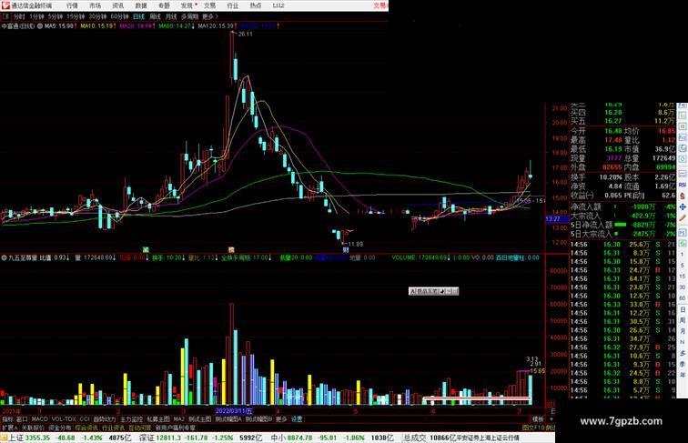Click the round icon beside 九五至尊量

pyautogui.click(x=4, y=258)
